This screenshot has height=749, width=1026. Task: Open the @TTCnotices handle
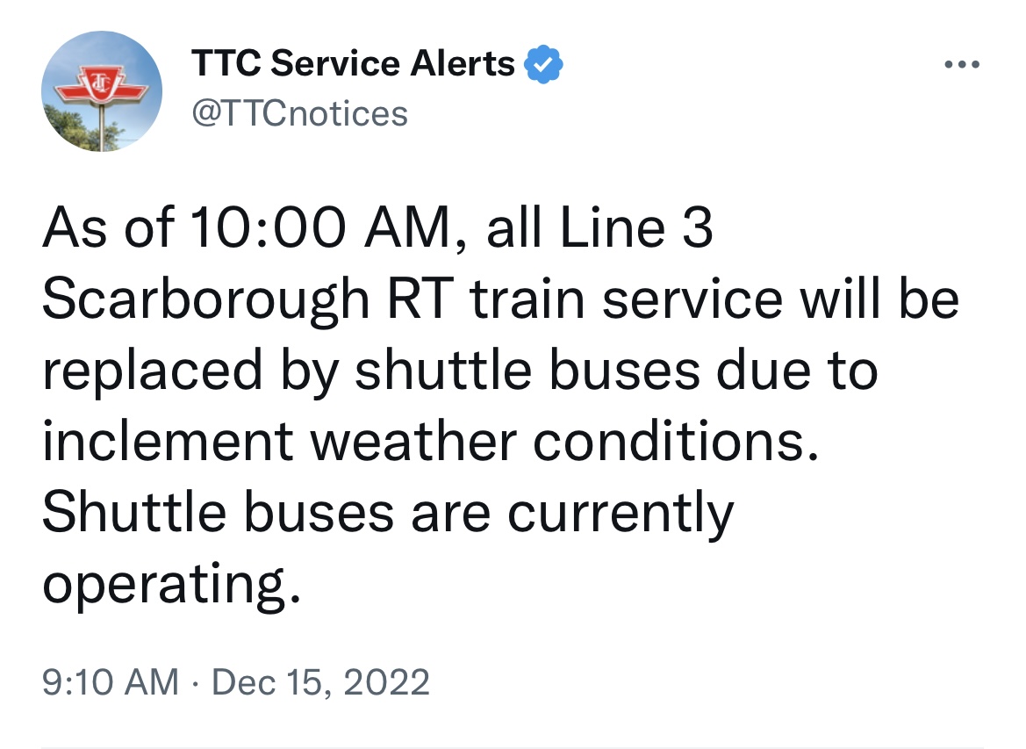(299, 113)
